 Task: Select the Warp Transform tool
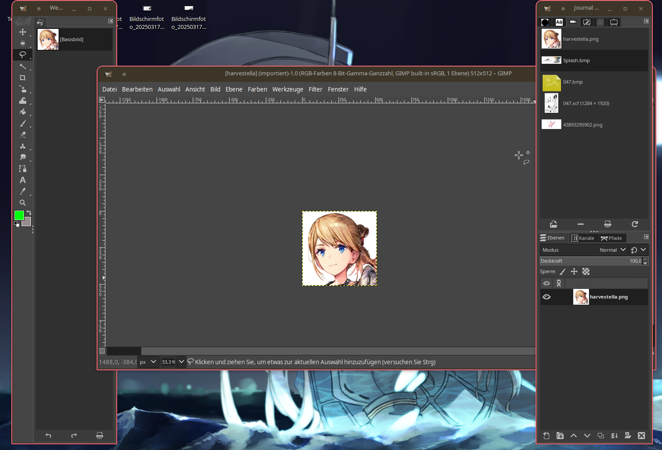tap(23, 100)
